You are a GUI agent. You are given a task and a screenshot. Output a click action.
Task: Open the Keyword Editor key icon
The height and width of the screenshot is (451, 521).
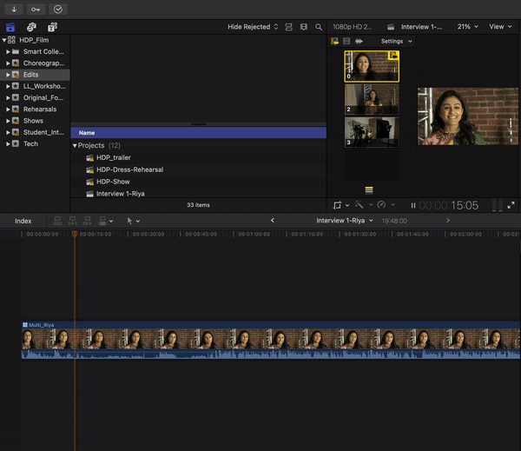36,9
